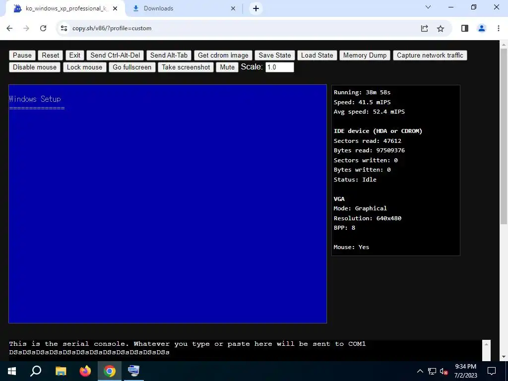Close the ko_windows_xp_professional tab

[115, 8]
